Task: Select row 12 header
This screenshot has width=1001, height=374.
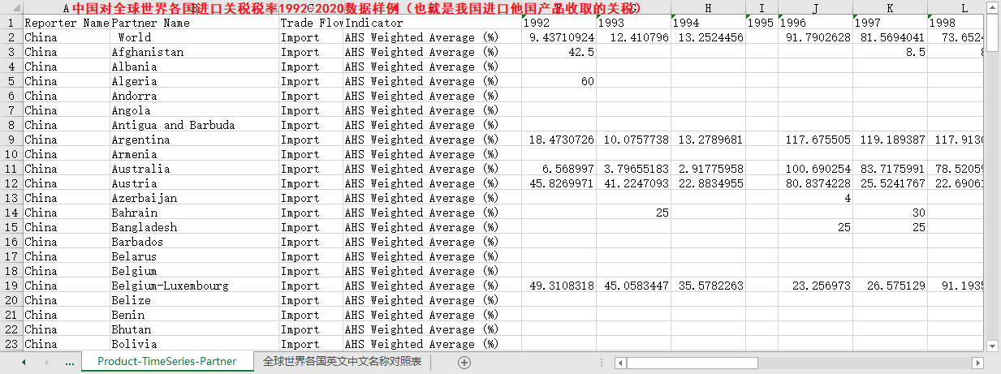Action: pos(11,183)
